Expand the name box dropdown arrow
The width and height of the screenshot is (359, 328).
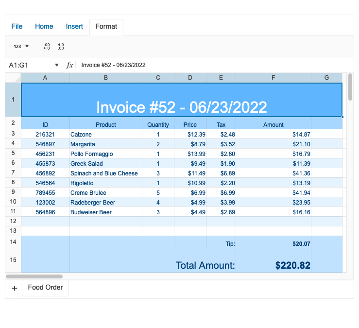tap(57, 65)
